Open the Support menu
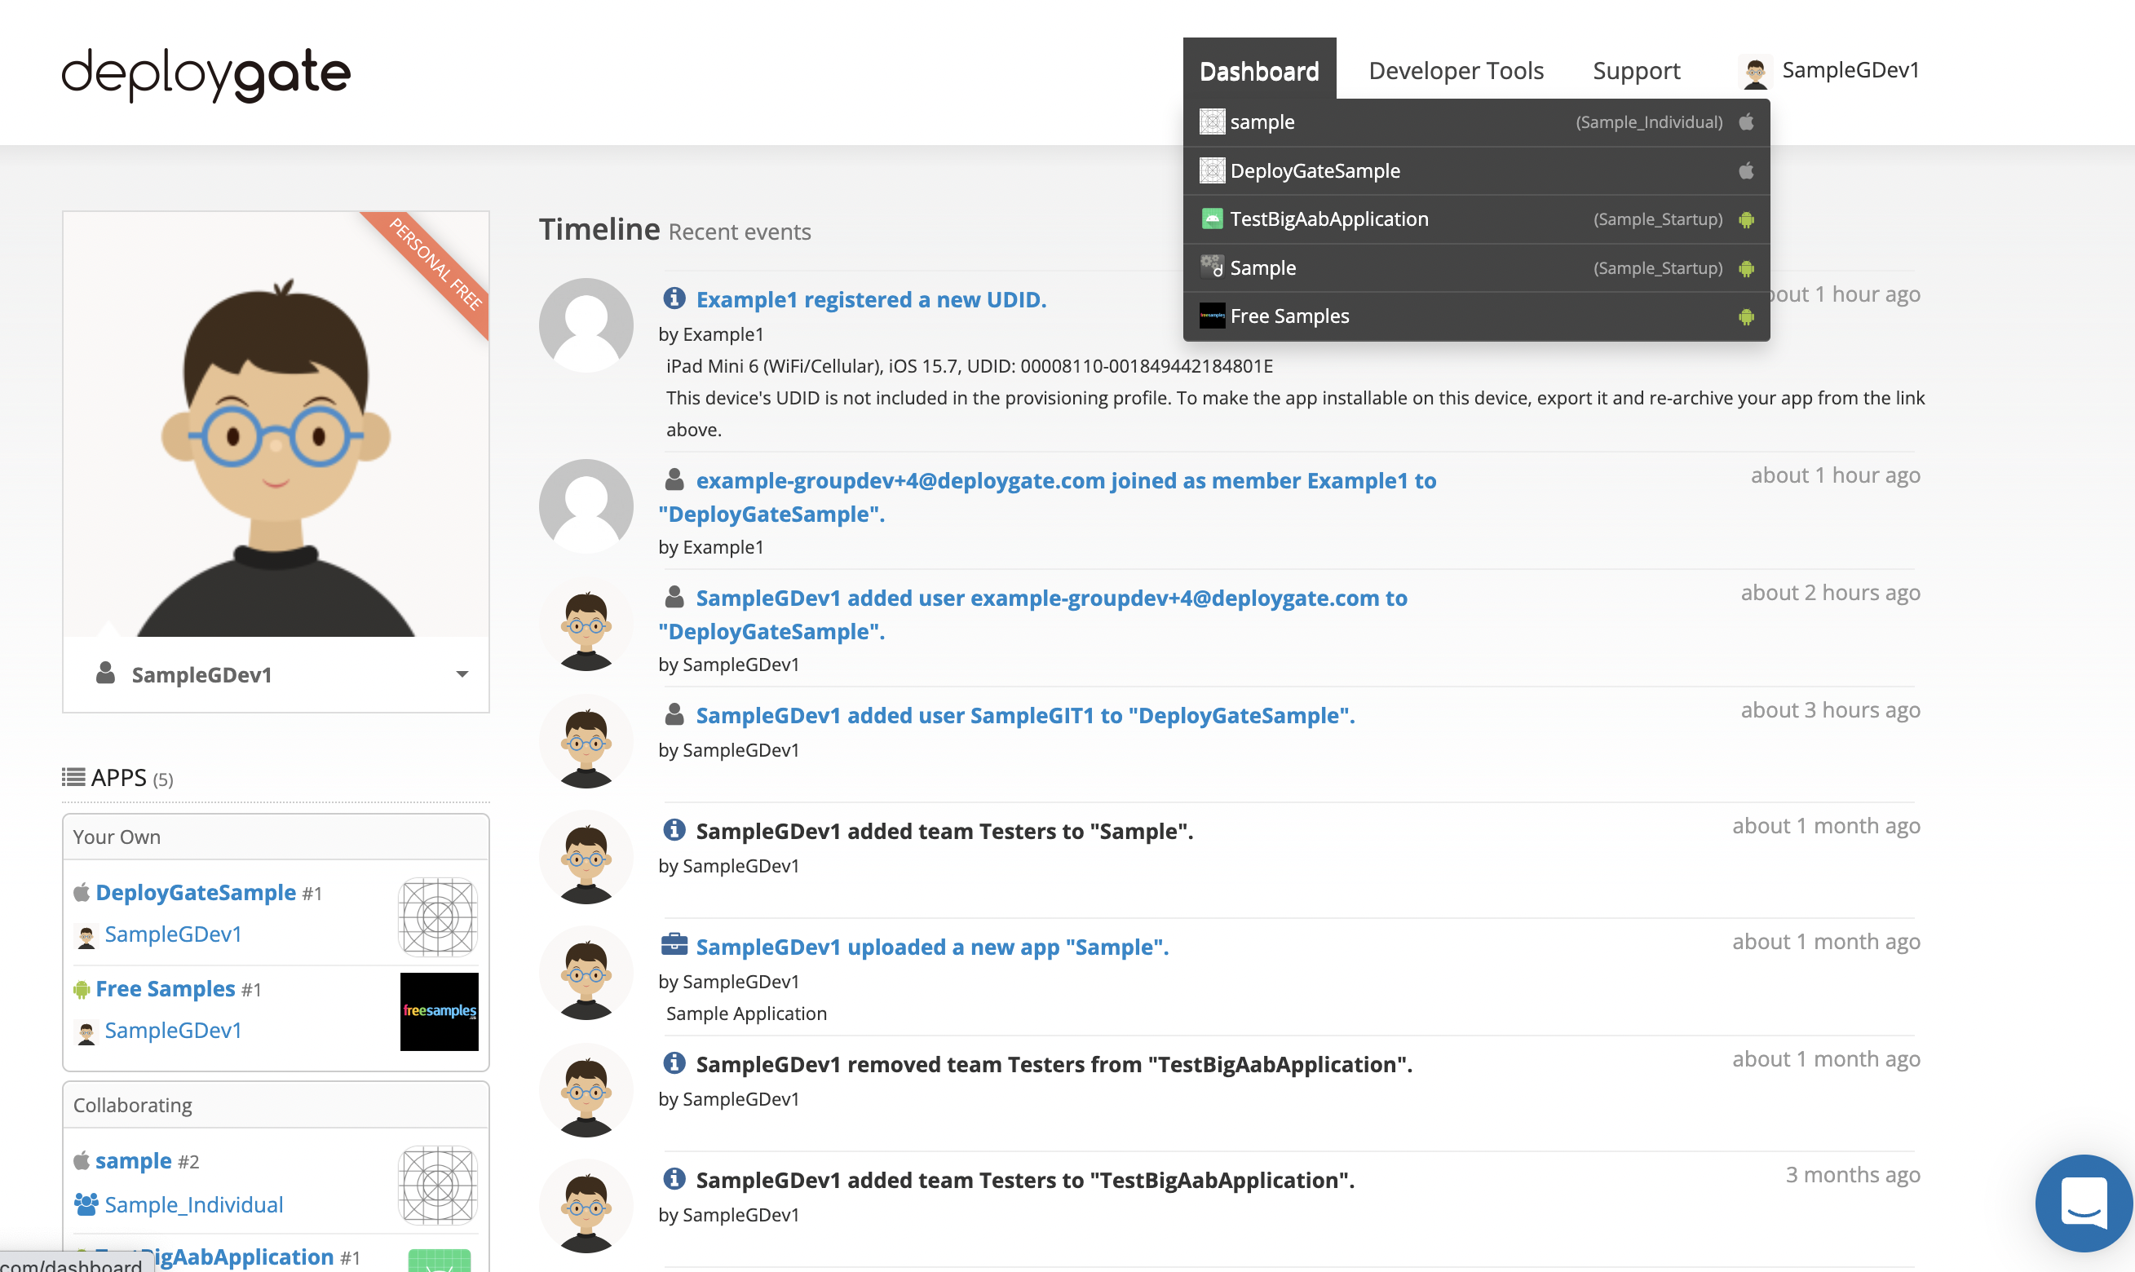The width and height of the screenshot is (2135, 1272). [1636, 70]
